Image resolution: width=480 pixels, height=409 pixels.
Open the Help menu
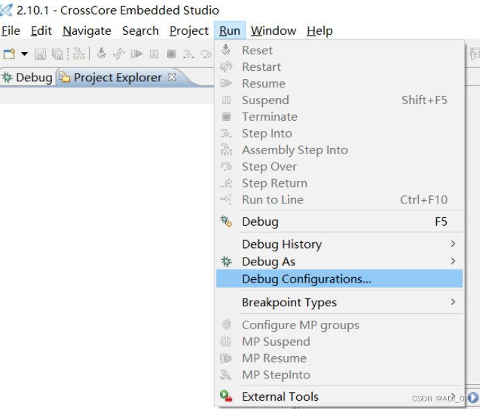click(320, 31)
